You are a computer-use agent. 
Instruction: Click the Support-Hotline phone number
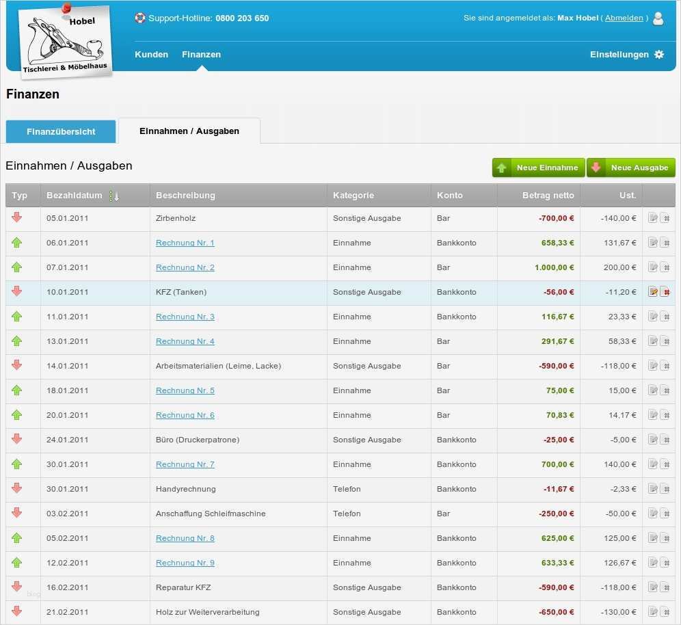tap(242, 18)
